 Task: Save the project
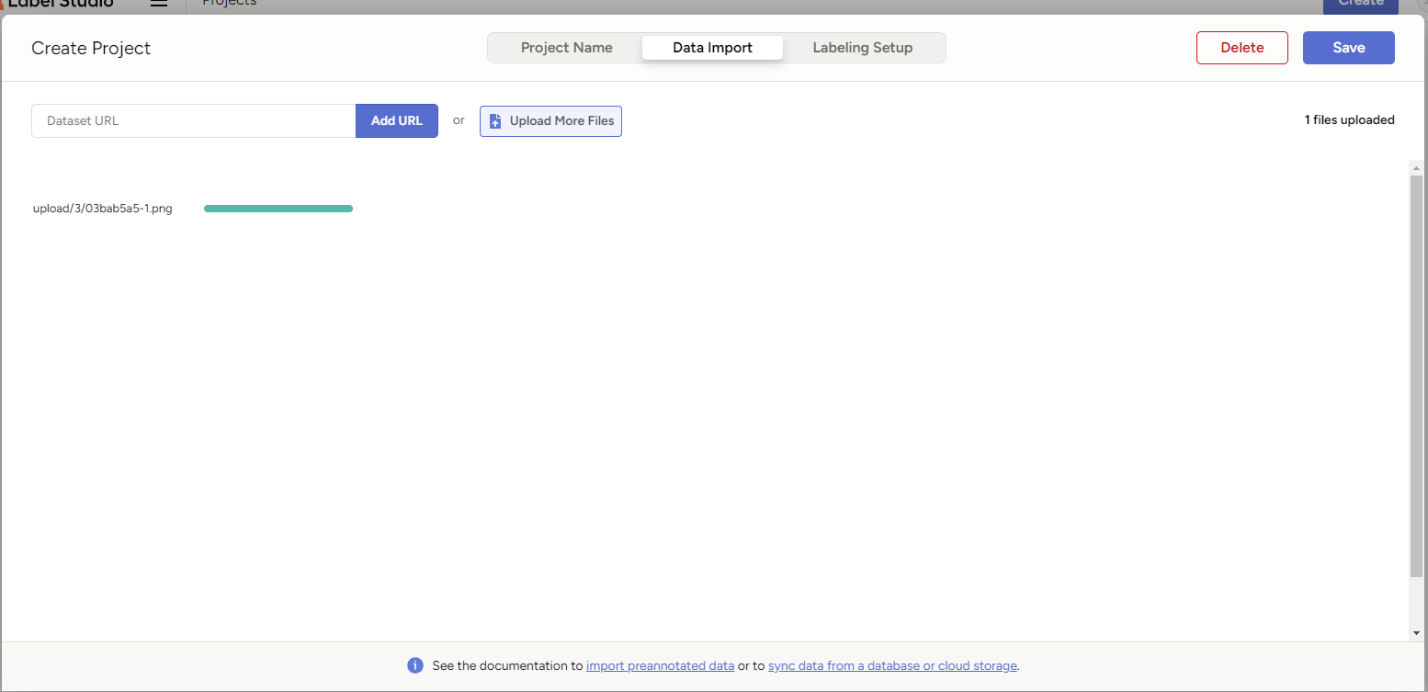[1348, 48]
